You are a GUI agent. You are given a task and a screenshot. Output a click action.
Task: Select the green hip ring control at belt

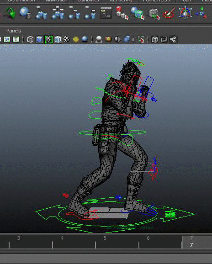(112, 132)
